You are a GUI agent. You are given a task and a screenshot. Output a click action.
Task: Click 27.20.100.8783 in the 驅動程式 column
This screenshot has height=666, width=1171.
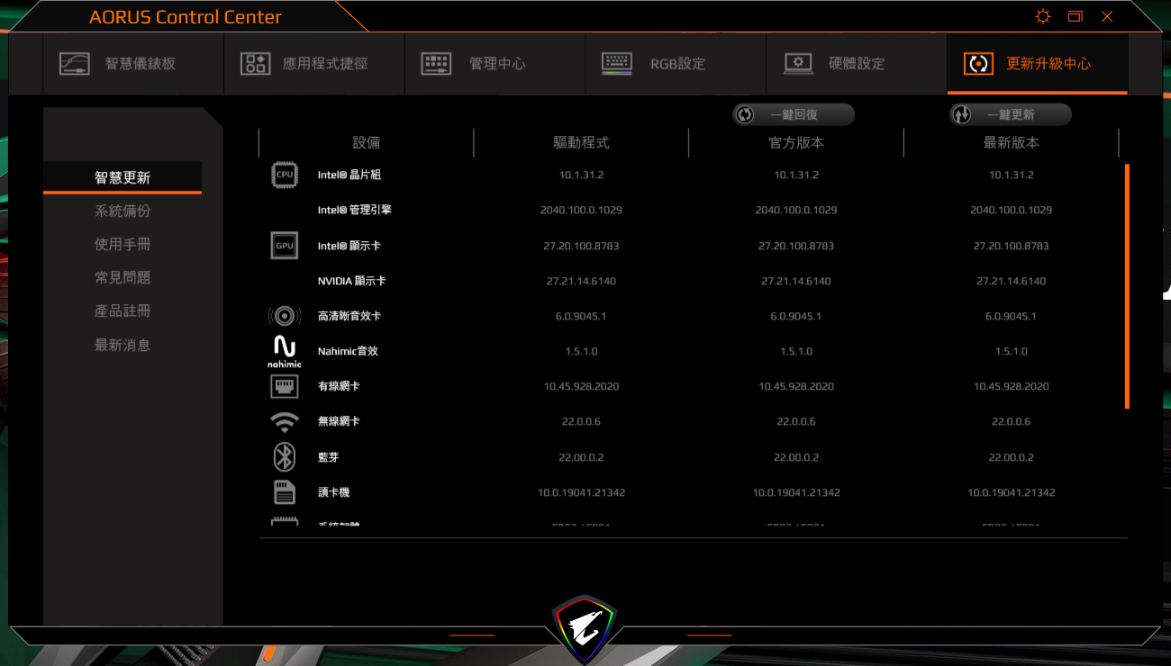pos(581,246)
